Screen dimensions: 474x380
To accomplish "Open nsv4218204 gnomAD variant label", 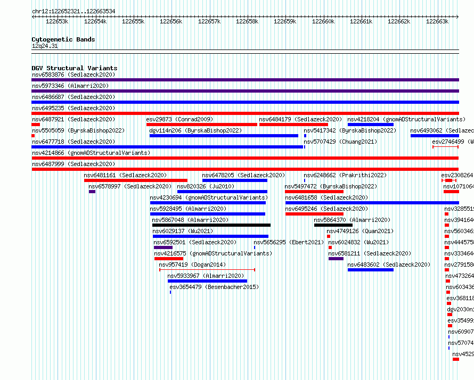I will point(406,119).
